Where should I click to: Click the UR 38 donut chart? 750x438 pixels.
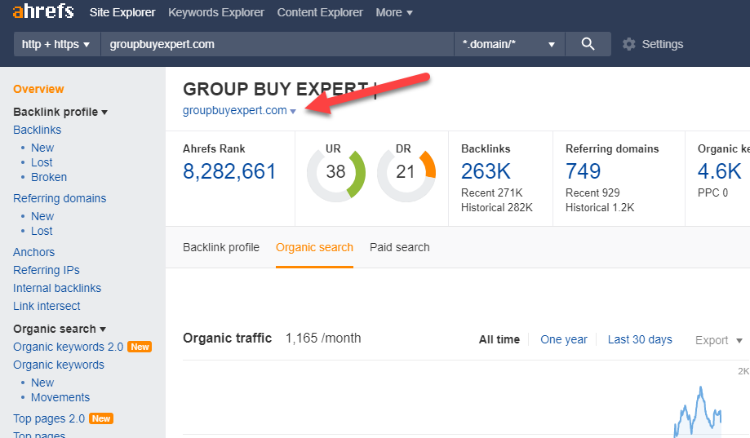click(335, 172)
